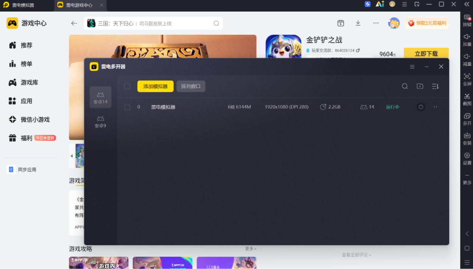This screenshot has width=473, height=269.
Task: Show 更多 tools in right sidebar
Action: 467,179
